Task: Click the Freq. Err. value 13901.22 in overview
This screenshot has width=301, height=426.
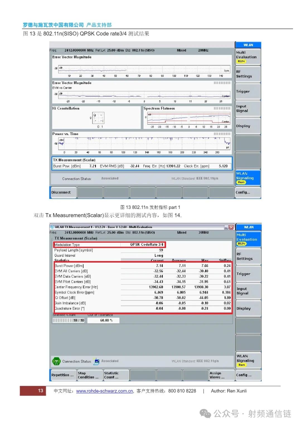Action: [x=173, y=166]
